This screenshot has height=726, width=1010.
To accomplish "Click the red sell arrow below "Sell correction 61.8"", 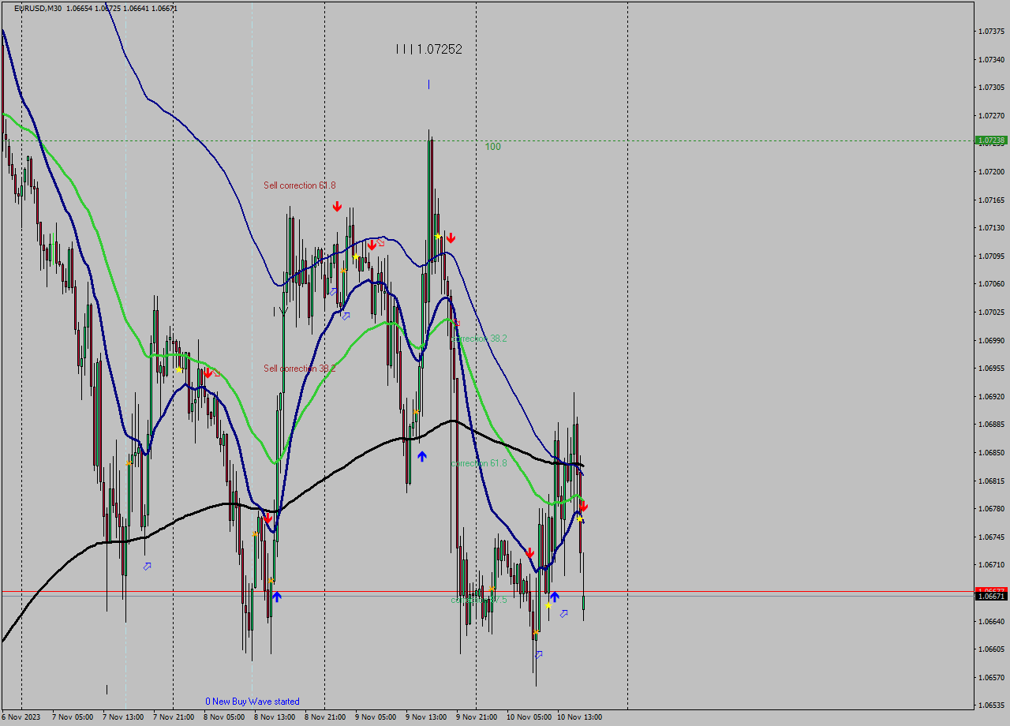I will 337,206.
